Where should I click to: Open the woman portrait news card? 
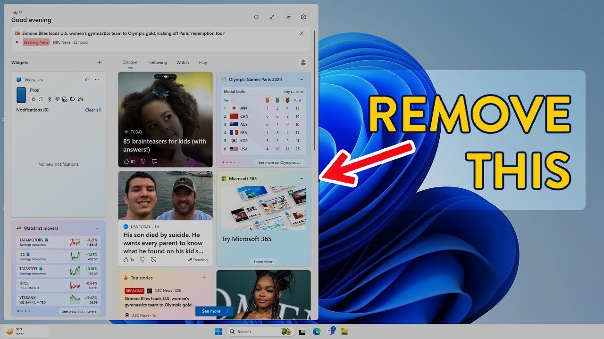264,295
